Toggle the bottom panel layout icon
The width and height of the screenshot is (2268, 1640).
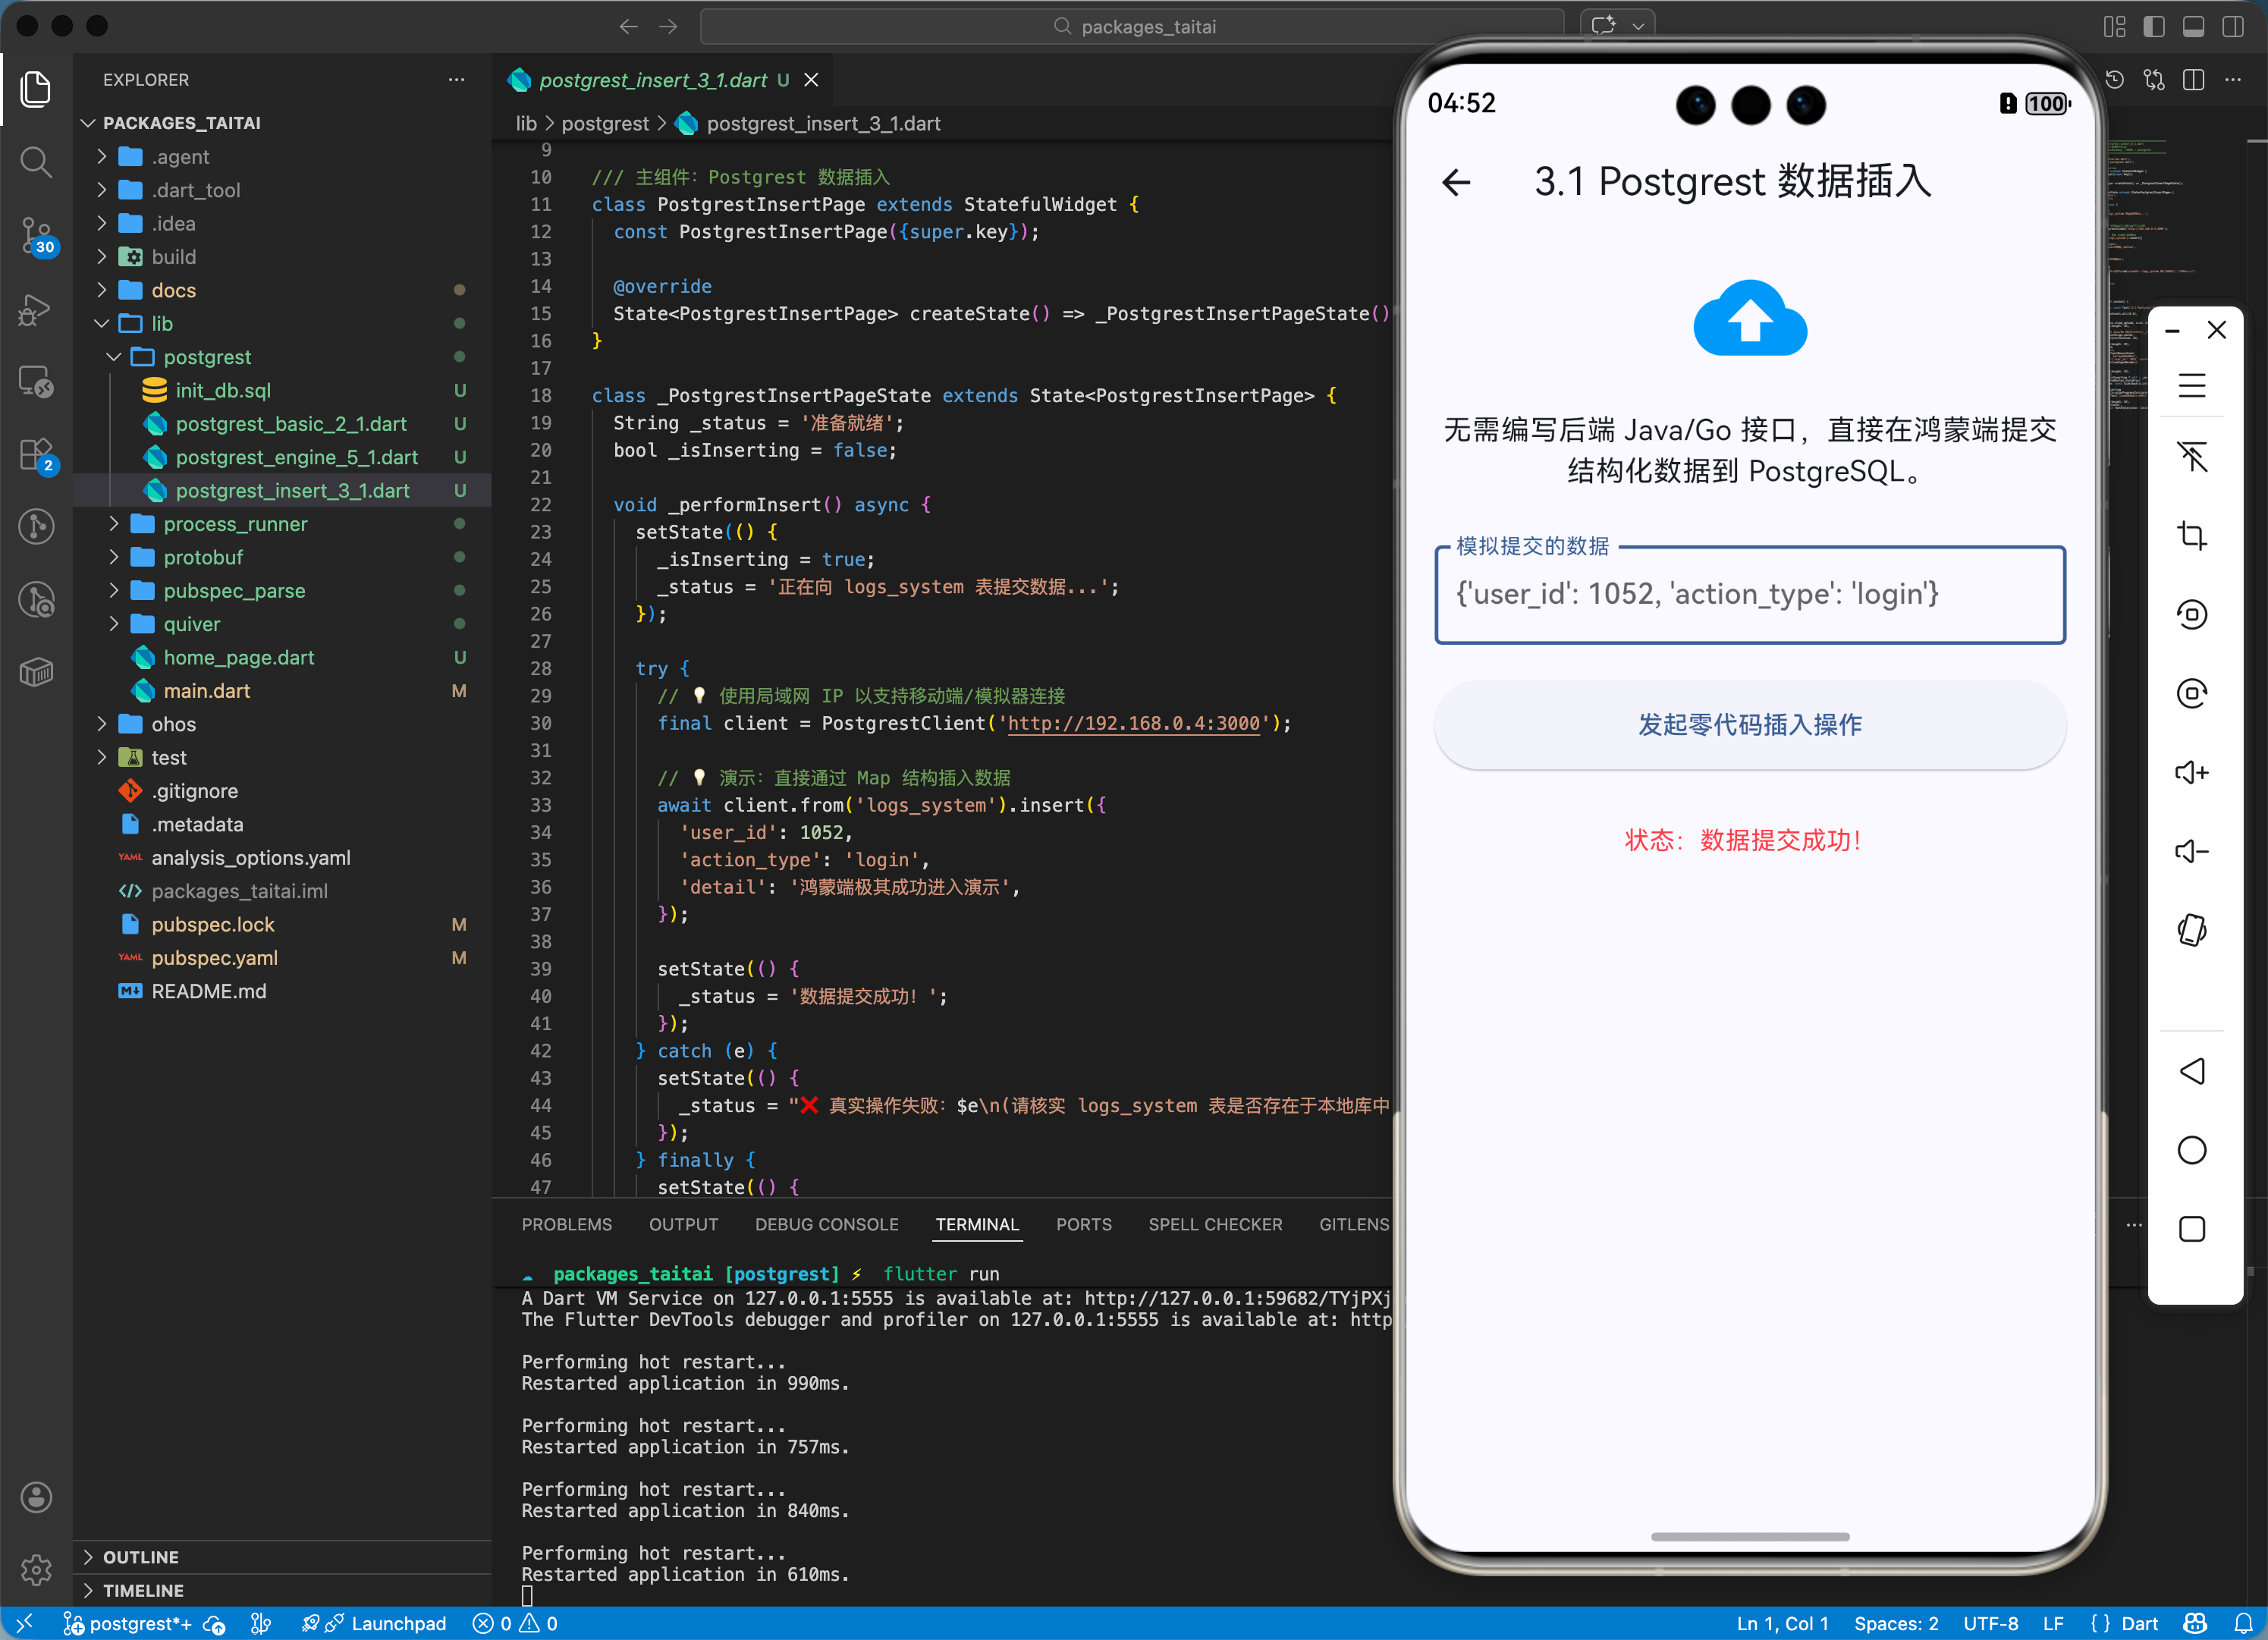point(2193,27)
